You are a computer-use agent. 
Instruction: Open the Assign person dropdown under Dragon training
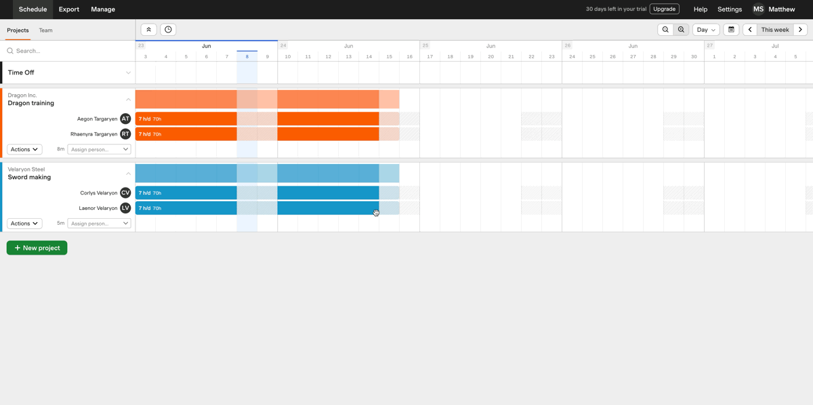pos(99,149)
